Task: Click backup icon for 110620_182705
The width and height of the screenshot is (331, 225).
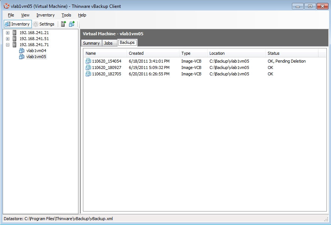Action: 88,74
